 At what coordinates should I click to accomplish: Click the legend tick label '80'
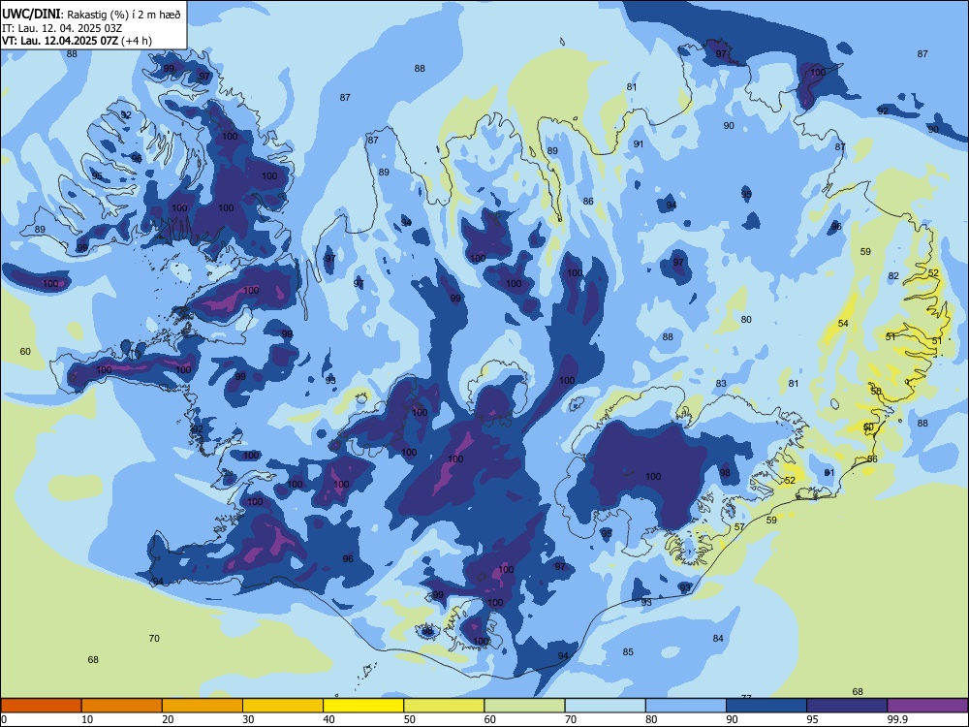pos(651,719)
